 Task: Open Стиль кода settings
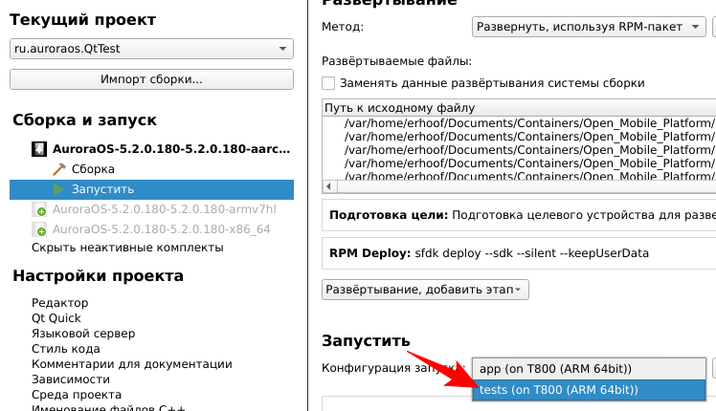coord(66,349)
